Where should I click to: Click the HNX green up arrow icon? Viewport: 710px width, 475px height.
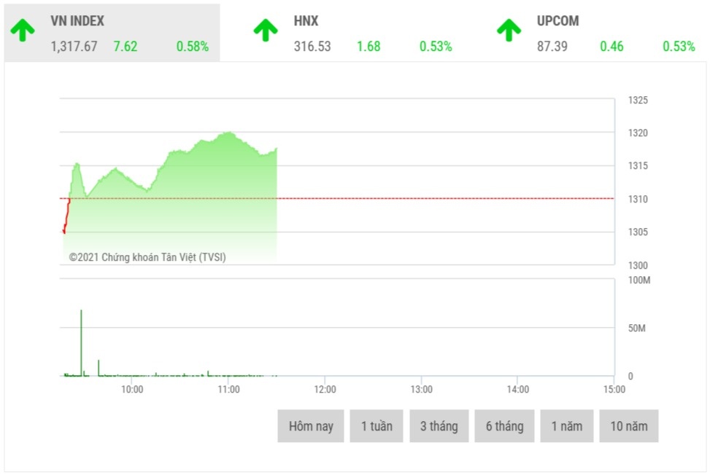[x=266, y=31]
